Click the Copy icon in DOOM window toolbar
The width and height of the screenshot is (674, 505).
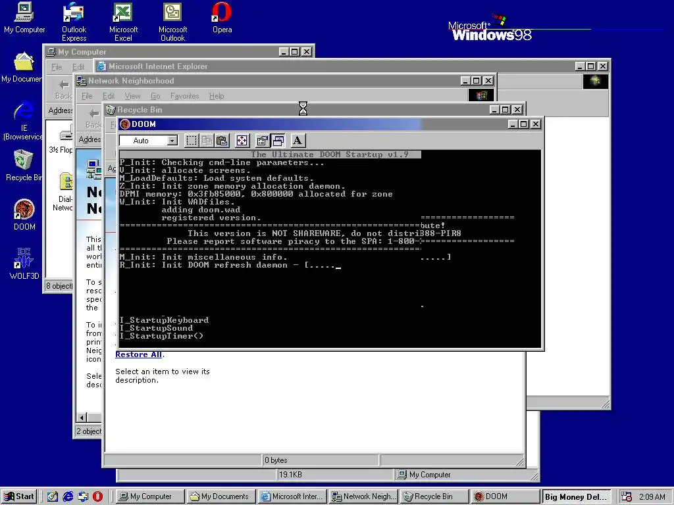[207, 141]
